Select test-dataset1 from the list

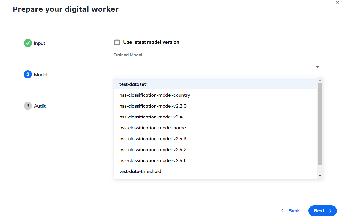pos(216,84)
